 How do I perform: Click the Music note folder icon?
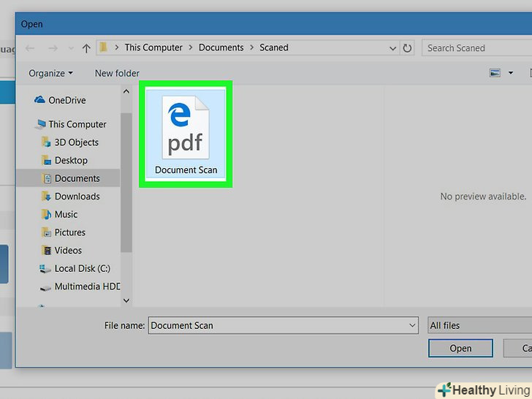[x=46, y=214]
